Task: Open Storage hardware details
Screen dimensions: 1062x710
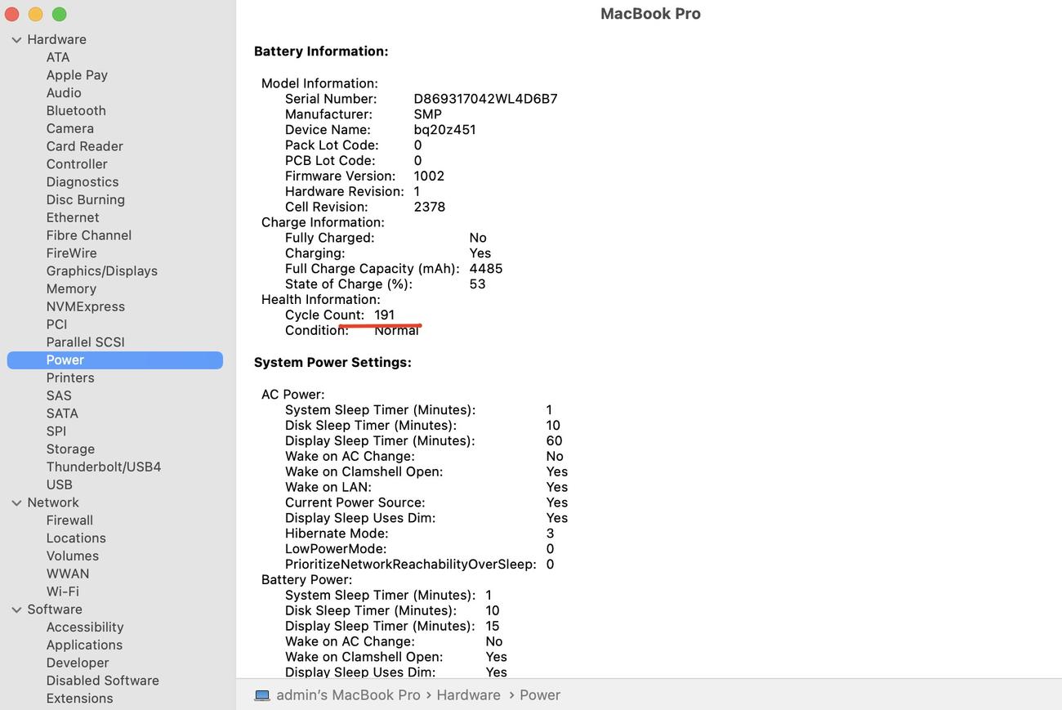Action: pos(70,449)
